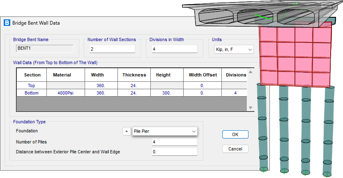Screen dimensions: 343x178
Task: Click the Bottom row Divisions cell
Action: coord(235,93)
